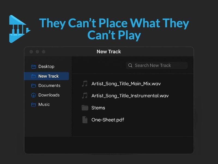
Task: Open the Music sidebar label
Action: point(44,105)
